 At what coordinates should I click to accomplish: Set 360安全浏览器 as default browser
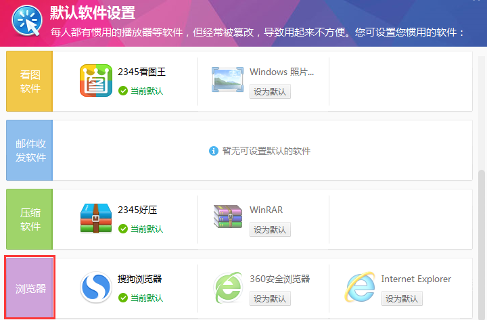[270, 298]
